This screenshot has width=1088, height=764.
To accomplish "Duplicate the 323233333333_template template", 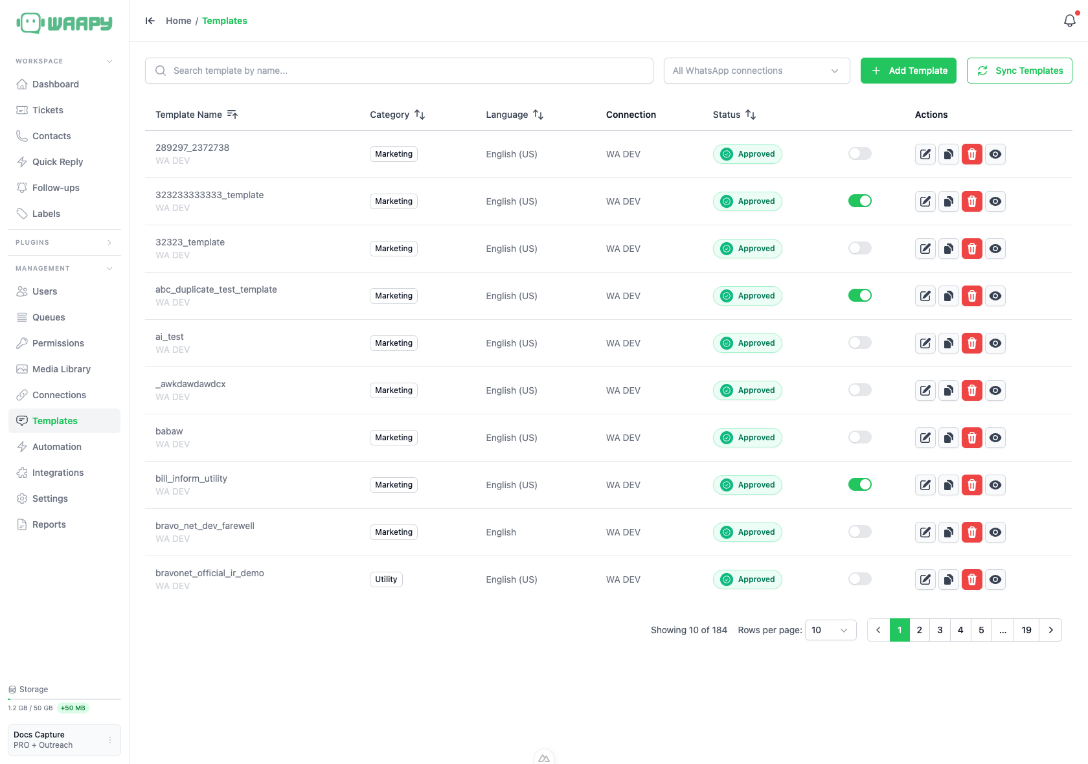I will click(x=949, y=201).
